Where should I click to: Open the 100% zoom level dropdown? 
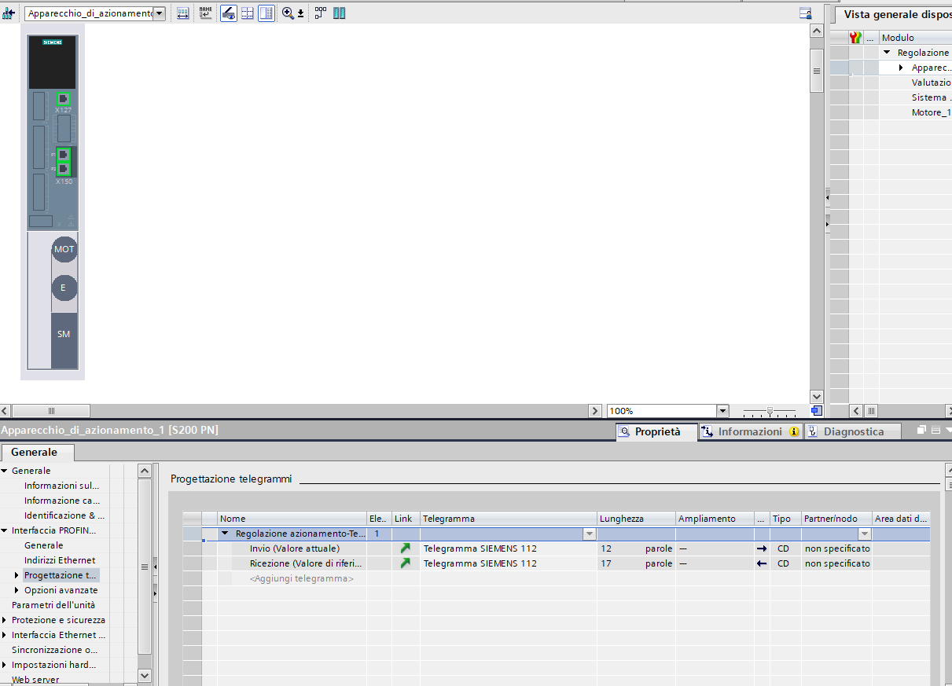(x=722, y=411)
